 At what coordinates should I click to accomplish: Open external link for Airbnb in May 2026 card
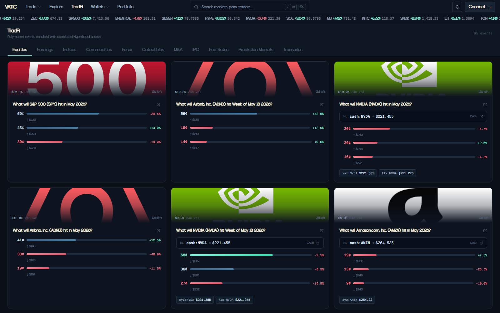(158, 230)
